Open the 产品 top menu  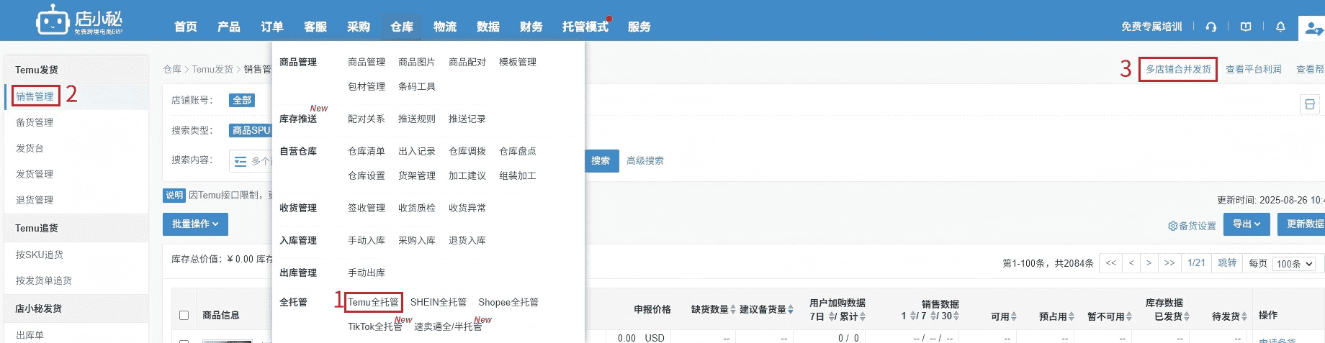click(229, 27)
